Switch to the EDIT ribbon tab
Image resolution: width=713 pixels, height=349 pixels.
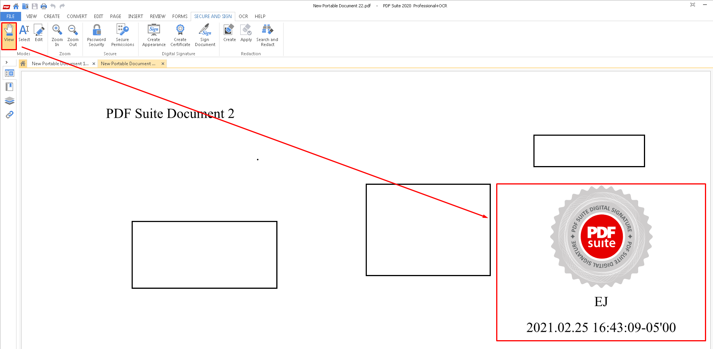(x=99, y=16)
